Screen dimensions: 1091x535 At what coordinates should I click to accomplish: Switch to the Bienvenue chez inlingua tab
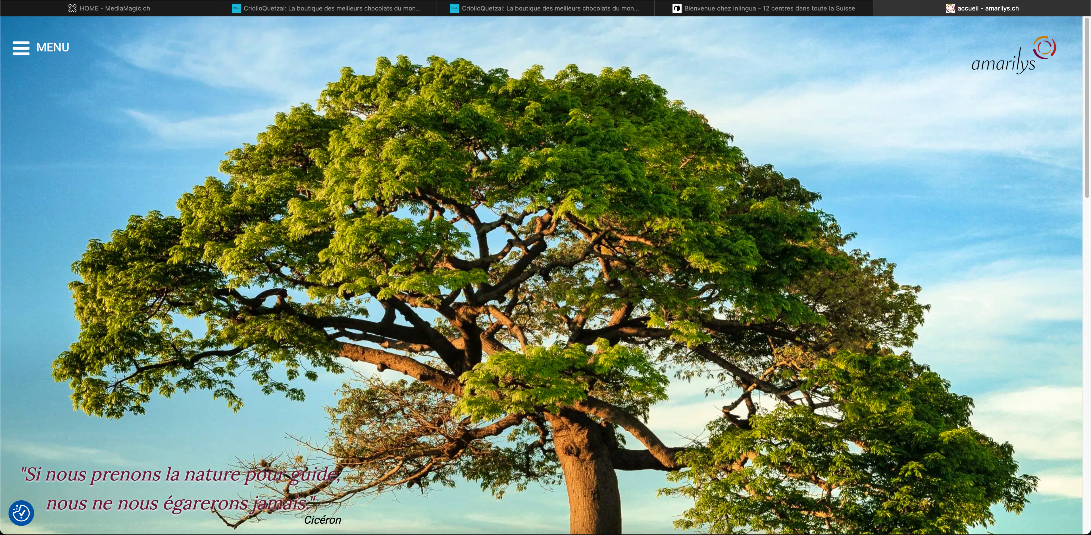764,8
